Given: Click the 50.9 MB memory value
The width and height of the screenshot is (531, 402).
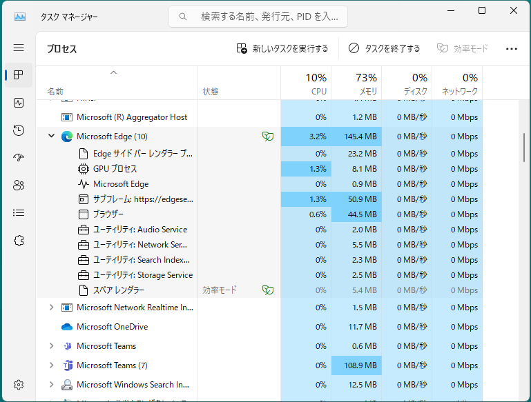Looking at the screenshot, I should [x=363, y=199].
